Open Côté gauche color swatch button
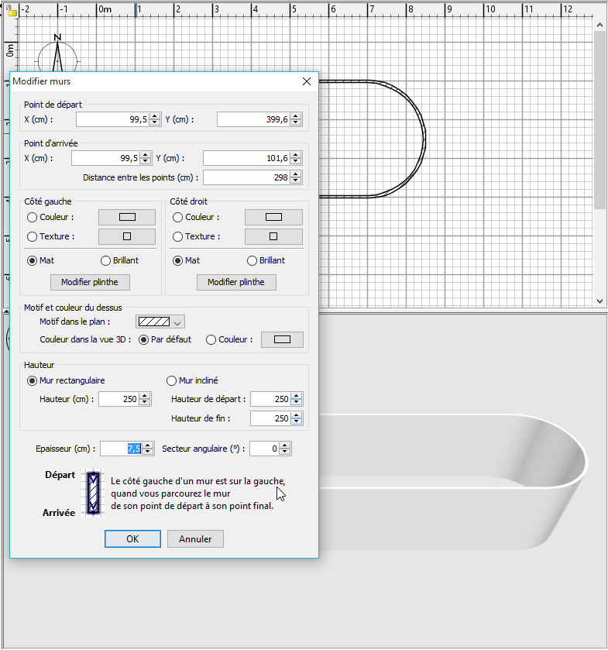This screenshot has width=608, height=650. 127,217
